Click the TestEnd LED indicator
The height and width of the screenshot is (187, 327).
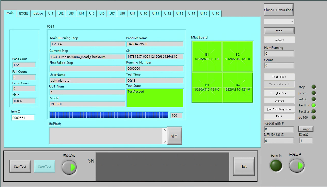tap(314, 105)
